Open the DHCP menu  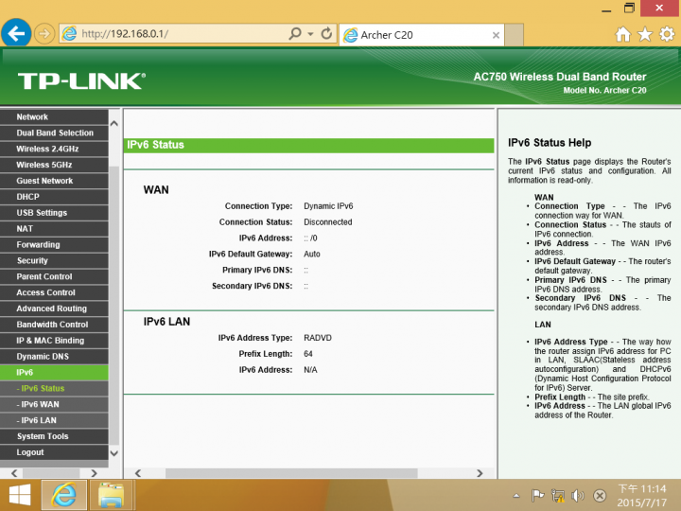pos(54,197)
